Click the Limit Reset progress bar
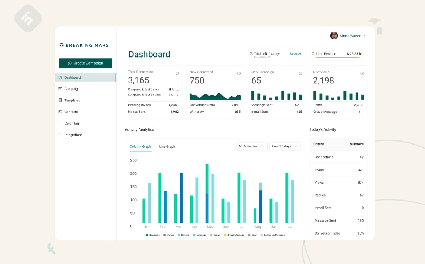The width and height of the screenshot is (425, 264). 337,57
